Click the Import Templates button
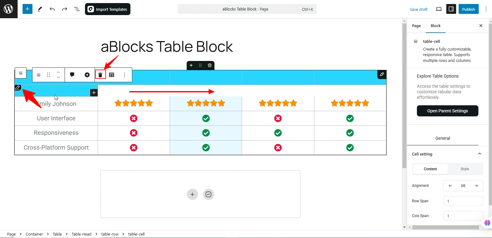Screen dimensions: 492x238 click(108, 9)
